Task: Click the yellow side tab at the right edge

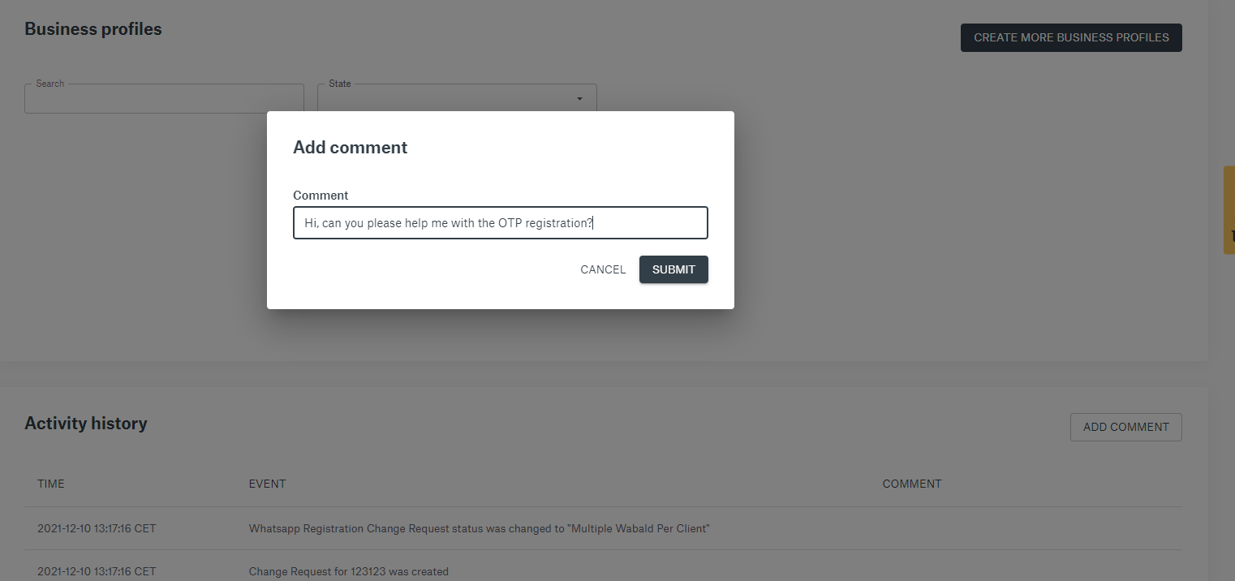Action: 1229,210
